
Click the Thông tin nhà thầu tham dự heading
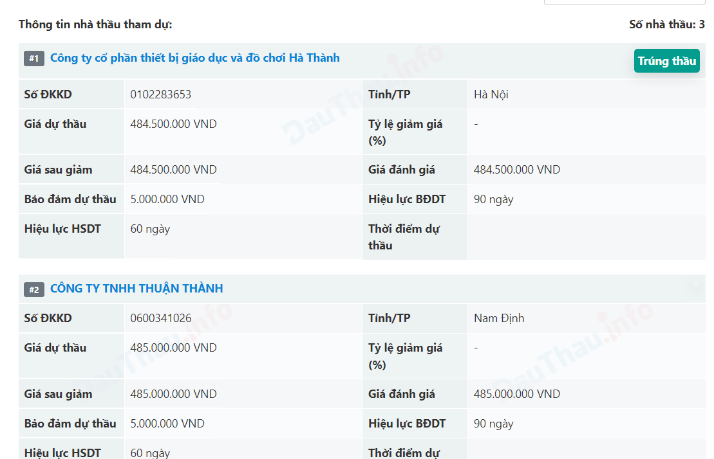point(95,24)
